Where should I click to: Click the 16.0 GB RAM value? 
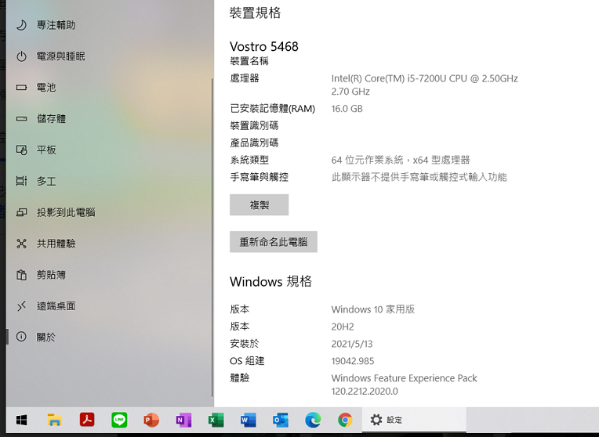tap(347, 109)
